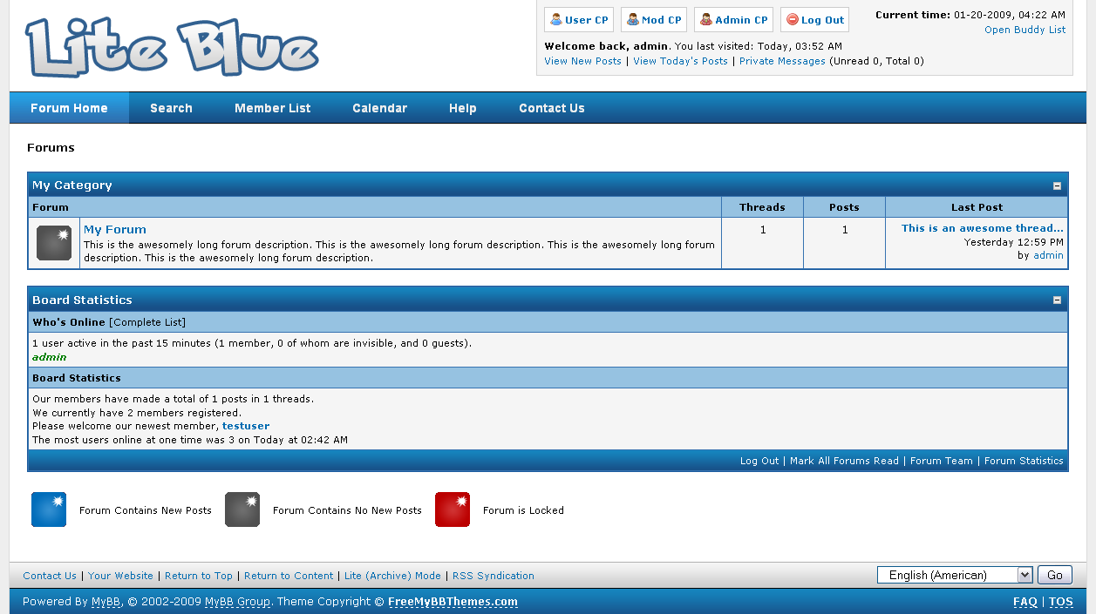1096x614 pixels.
Task: Click the Forums breadcrumb text
Action: point(51,148)
